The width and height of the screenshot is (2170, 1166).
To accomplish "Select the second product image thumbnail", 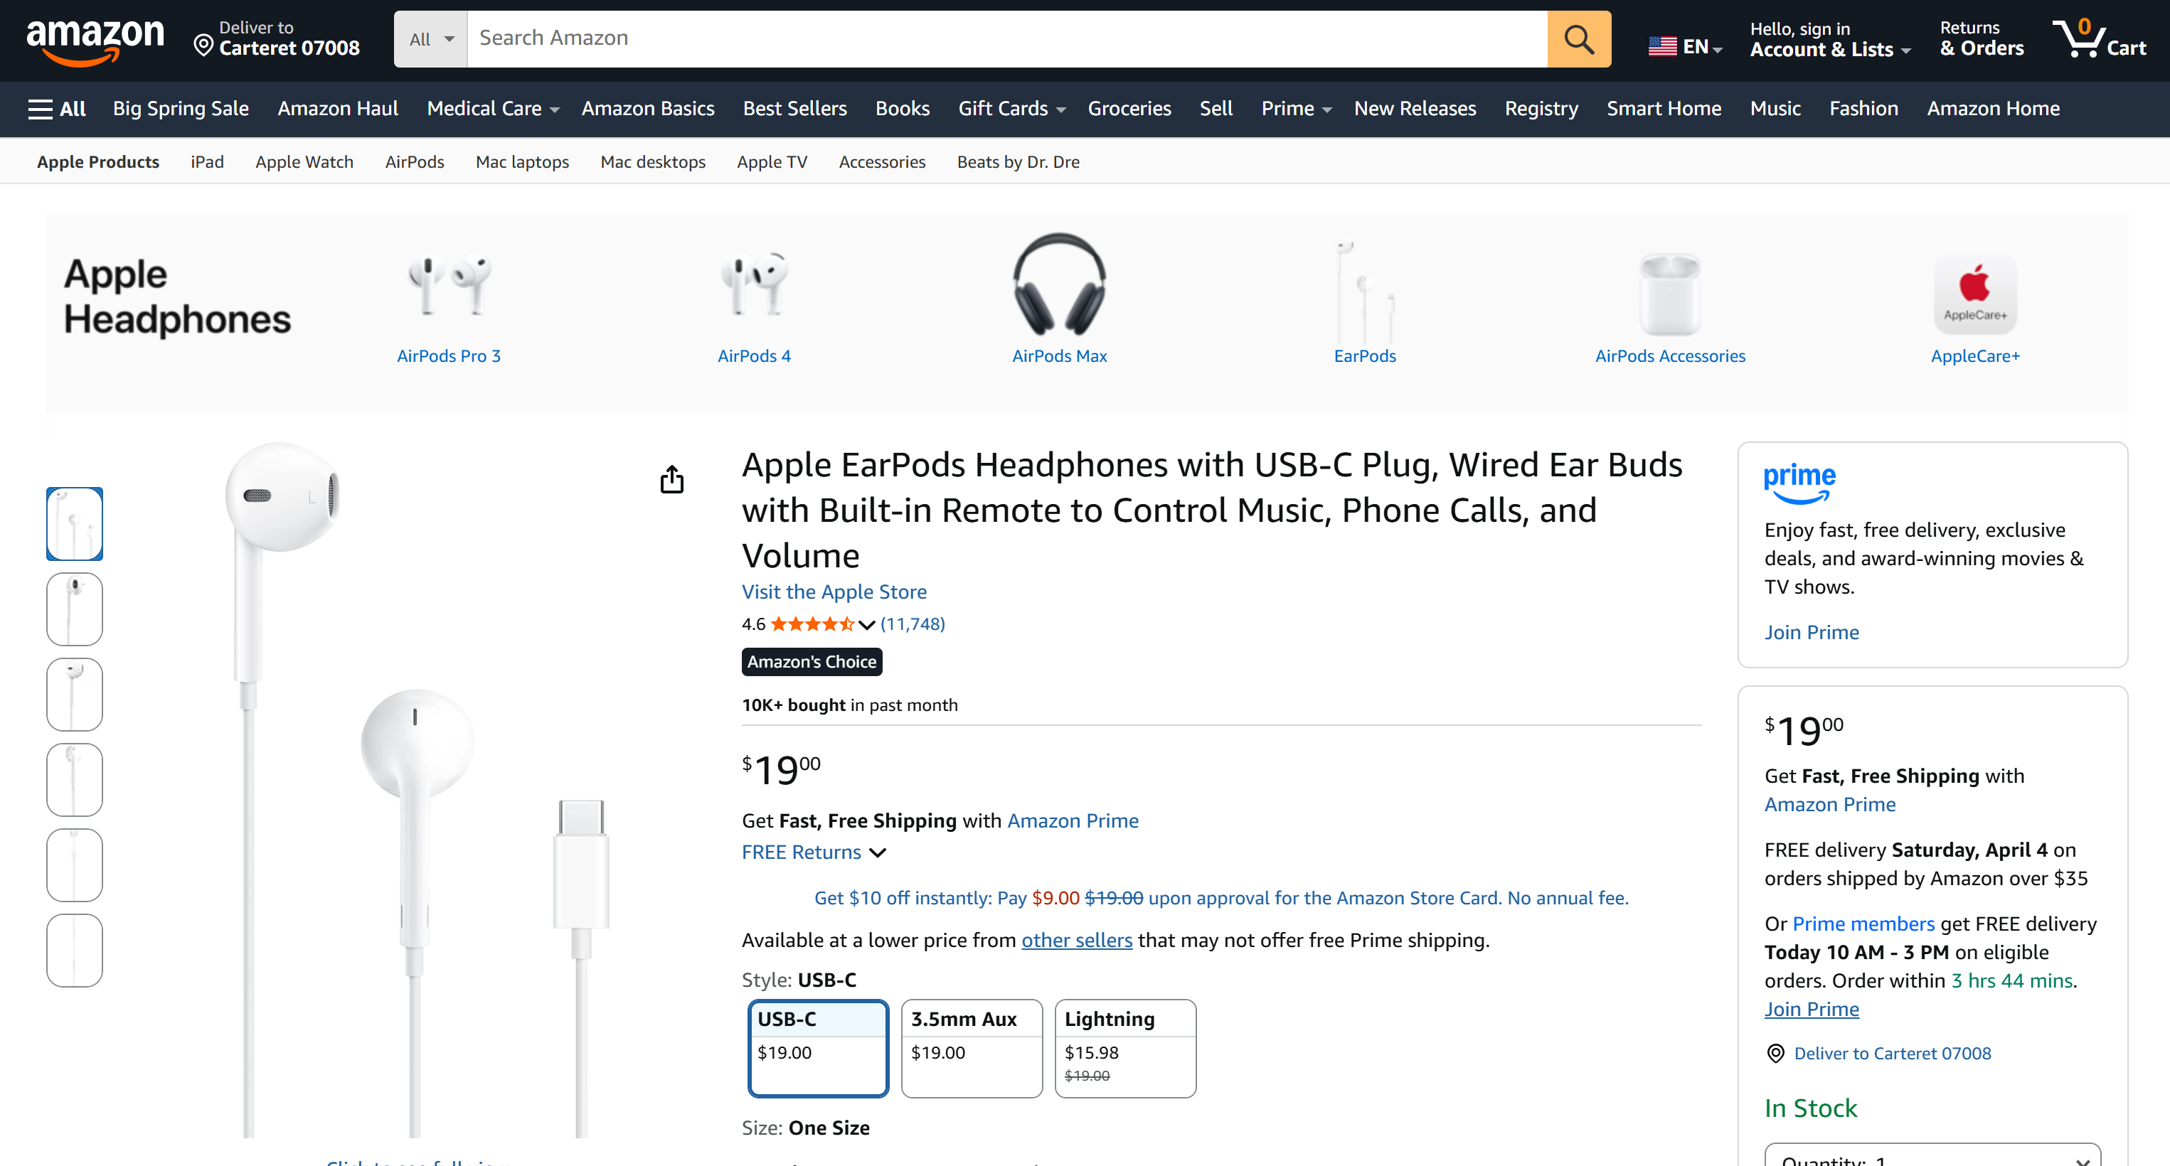I will pyautogui.click(x=74, y=609).
